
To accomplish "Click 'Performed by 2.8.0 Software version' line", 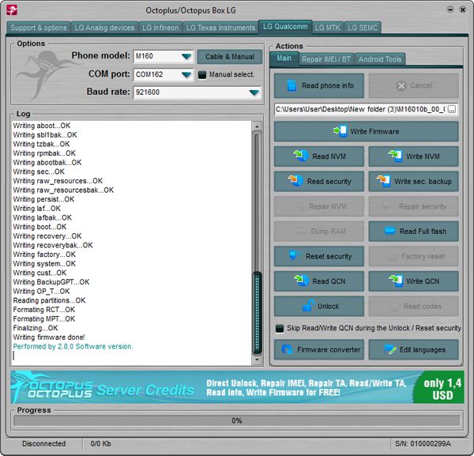I will click(x=73, y=346).
